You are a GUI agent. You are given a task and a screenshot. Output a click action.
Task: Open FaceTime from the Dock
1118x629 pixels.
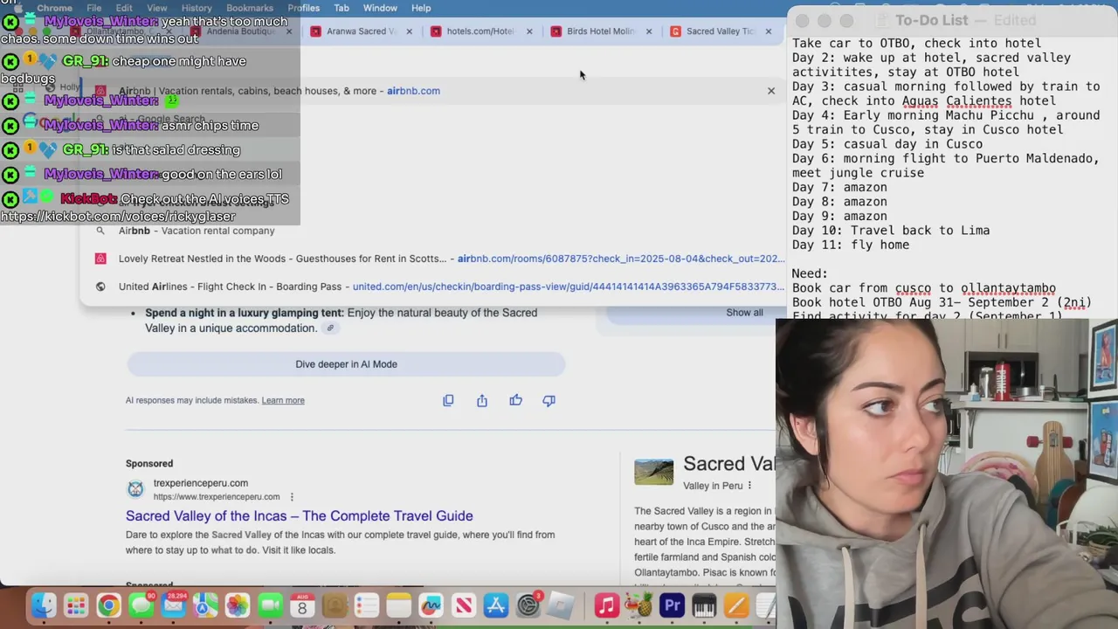tap(270, 605)
